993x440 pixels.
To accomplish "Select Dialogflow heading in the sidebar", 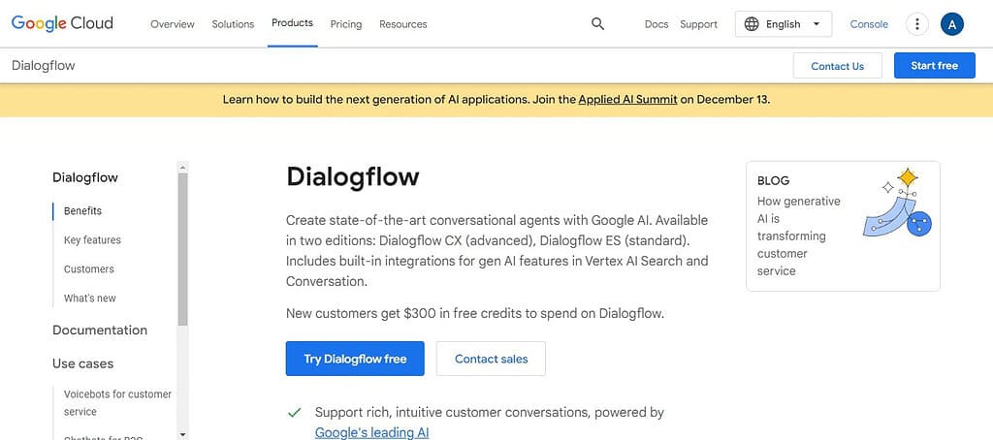I will pyautogui.click(x=85, y=177).
